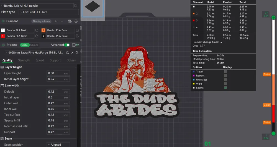Open the Support tab
277x147 pixels.
(55, 60)
